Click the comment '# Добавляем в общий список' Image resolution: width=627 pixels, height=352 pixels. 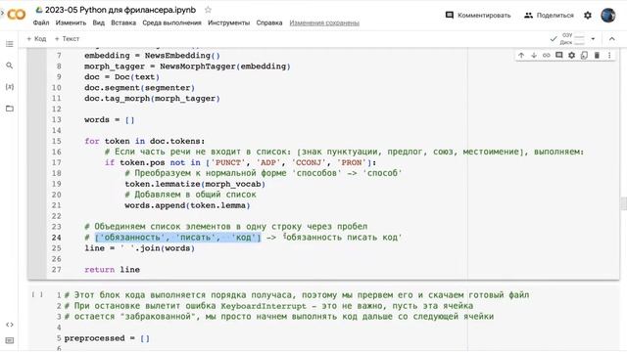pyautogui.click(x=190, y=195)
